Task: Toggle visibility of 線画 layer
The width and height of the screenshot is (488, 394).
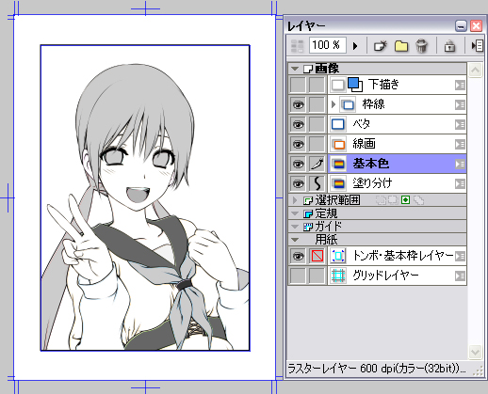Action: 298,144
